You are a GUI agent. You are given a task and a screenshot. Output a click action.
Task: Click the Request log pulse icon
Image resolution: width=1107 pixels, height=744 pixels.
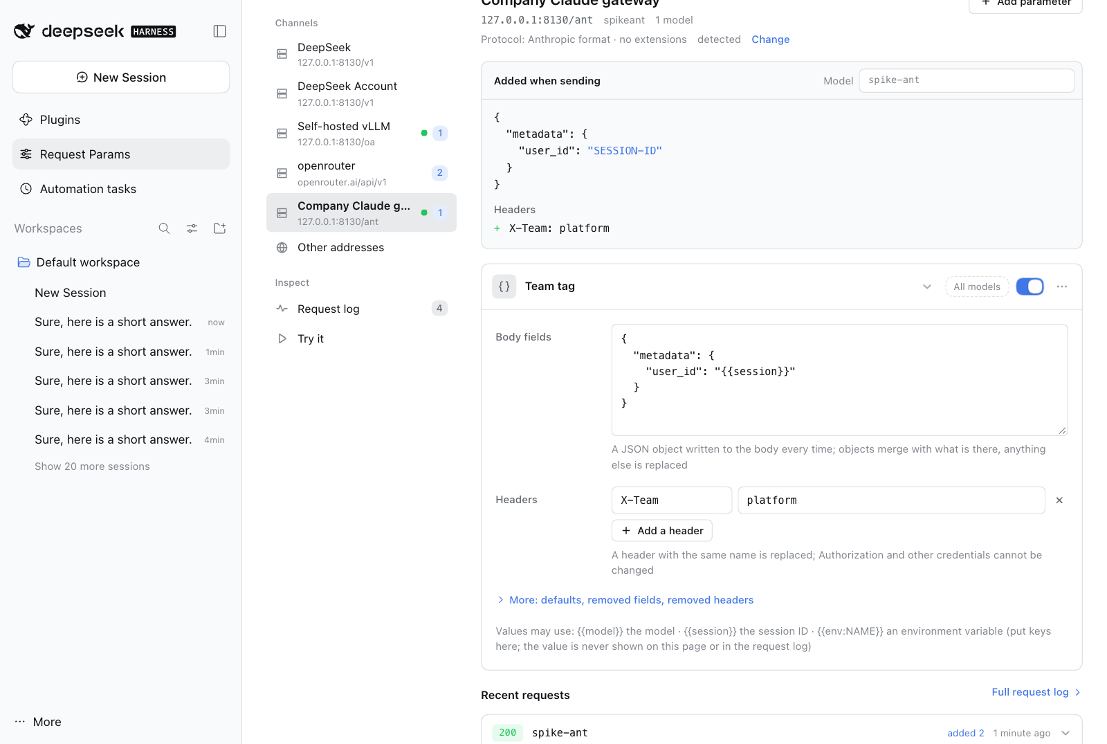click(282, 309)
